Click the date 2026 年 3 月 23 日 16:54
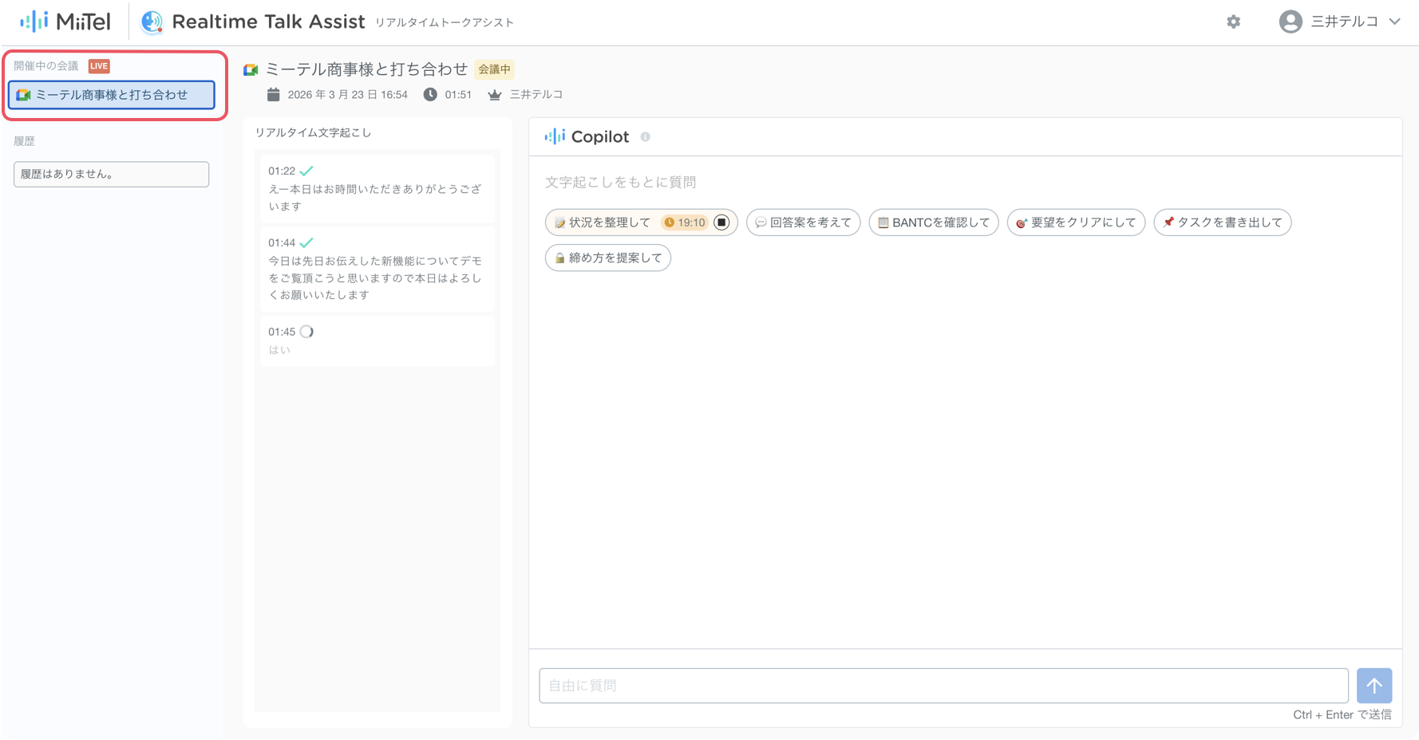This screenshot has height=740, width=1419. tap(347, 95)
